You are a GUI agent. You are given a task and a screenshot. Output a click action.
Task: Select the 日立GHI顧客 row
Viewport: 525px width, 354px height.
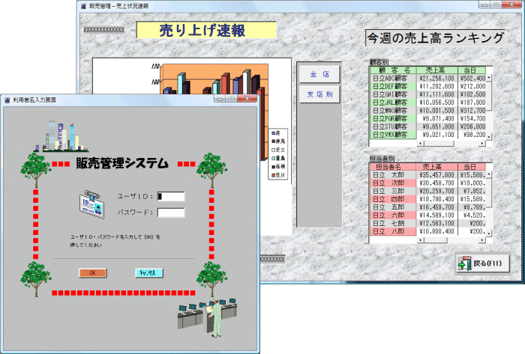[428, 94]
